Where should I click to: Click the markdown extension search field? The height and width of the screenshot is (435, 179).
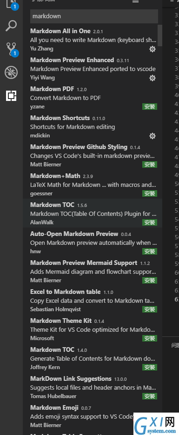(x=94, y=16)
